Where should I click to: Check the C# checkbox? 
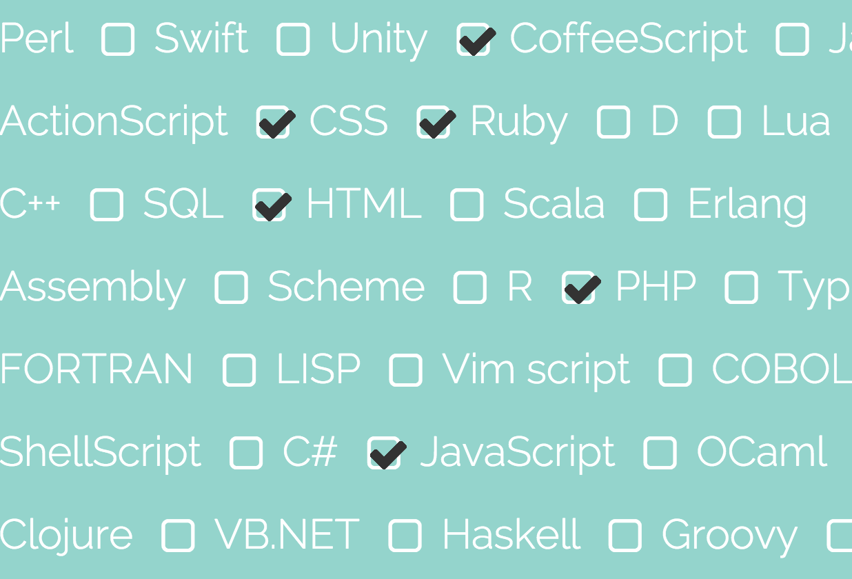[246, 453]
